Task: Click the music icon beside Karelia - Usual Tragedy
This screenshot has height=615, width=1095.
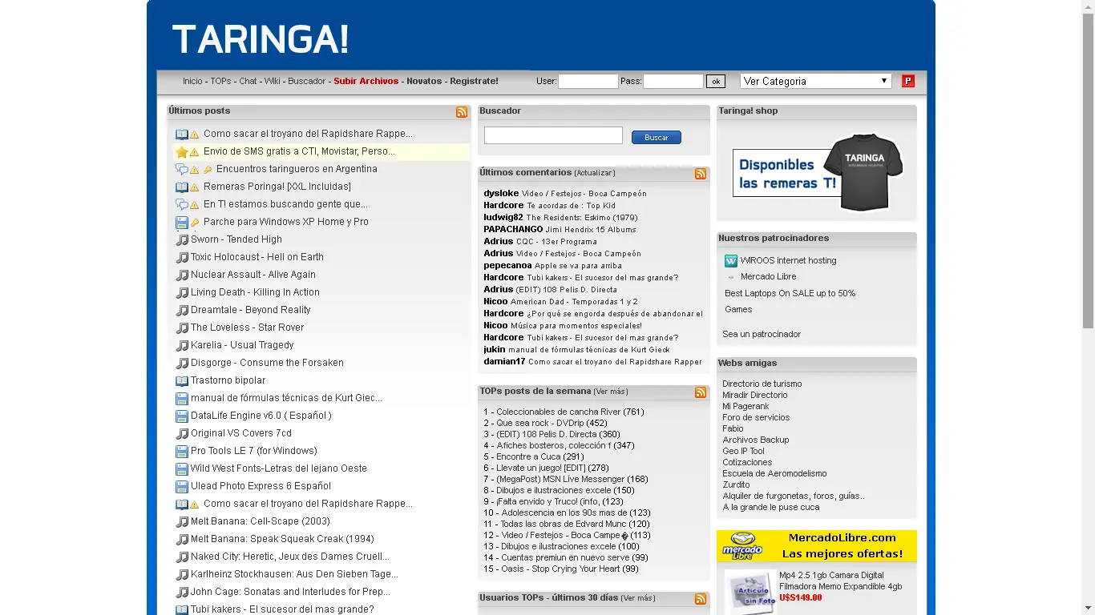Action: click(182, 346)
